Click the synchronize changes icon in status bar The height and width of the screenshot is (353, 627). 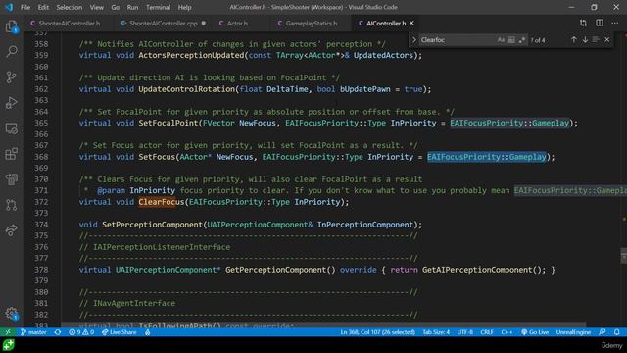coord(58,332)
